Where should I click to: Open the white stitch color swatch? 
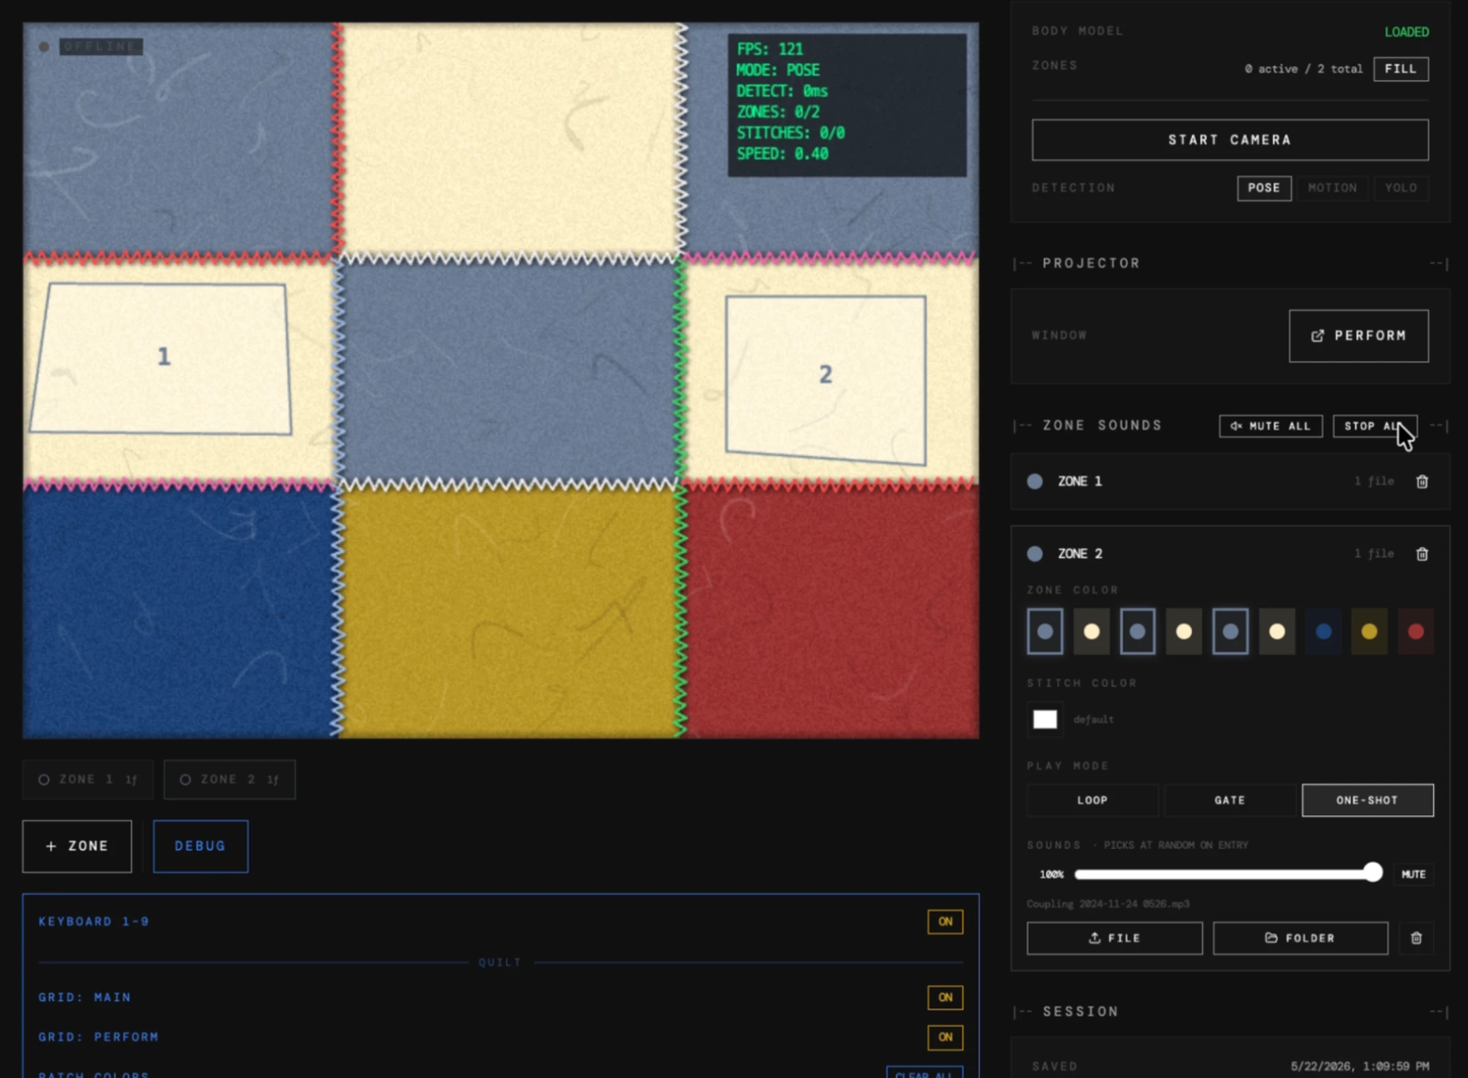point(1044,719)
